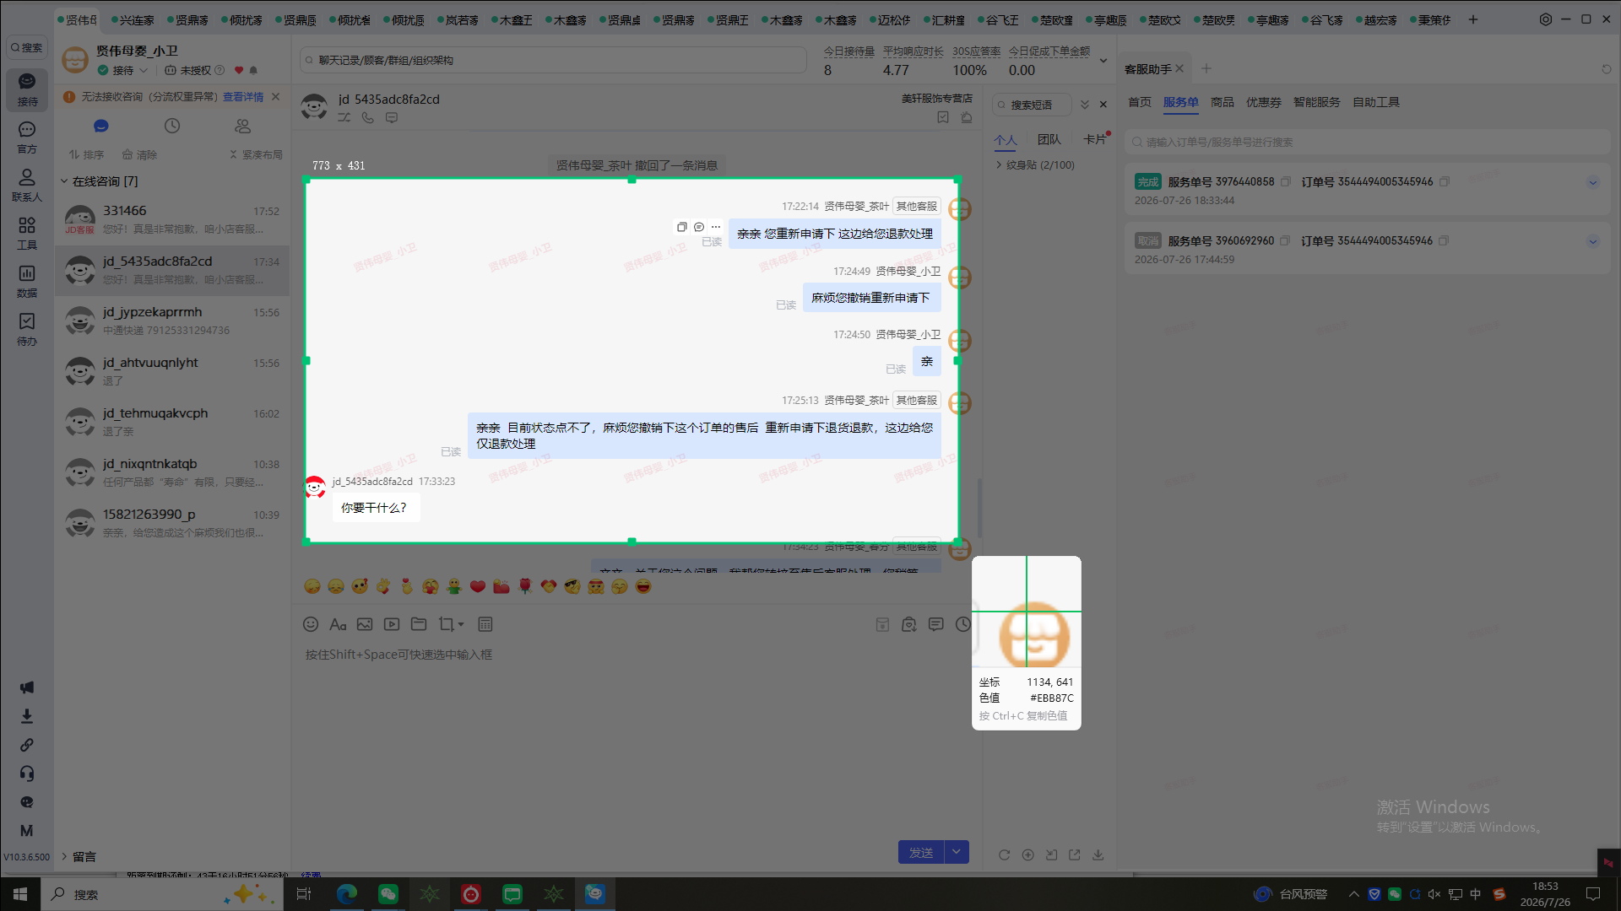The width and height of the screenshot is (1621, 911).
Task: Click the chat history search field
Action: pos(554,60)
